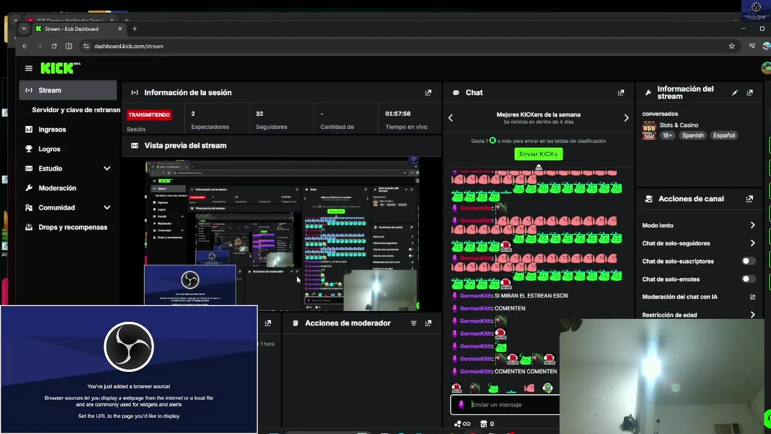Viewport: 771px width, 434px height.
Task: Pop out the Información de la sesión panel
Action: click(x=428, y=93)
